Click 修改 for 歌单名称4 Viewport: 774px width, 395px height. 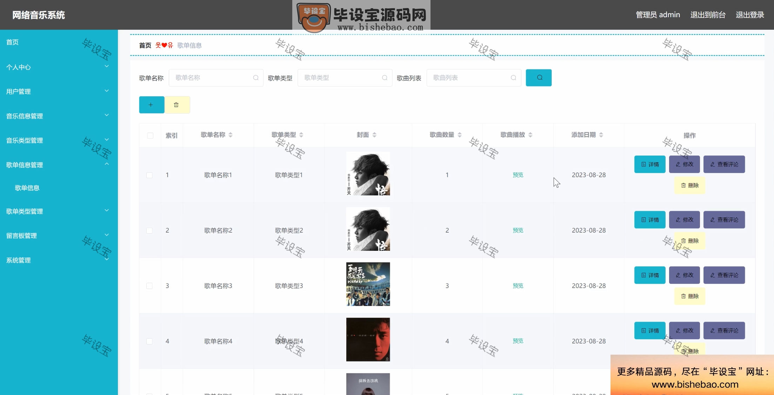coord(684,330)
